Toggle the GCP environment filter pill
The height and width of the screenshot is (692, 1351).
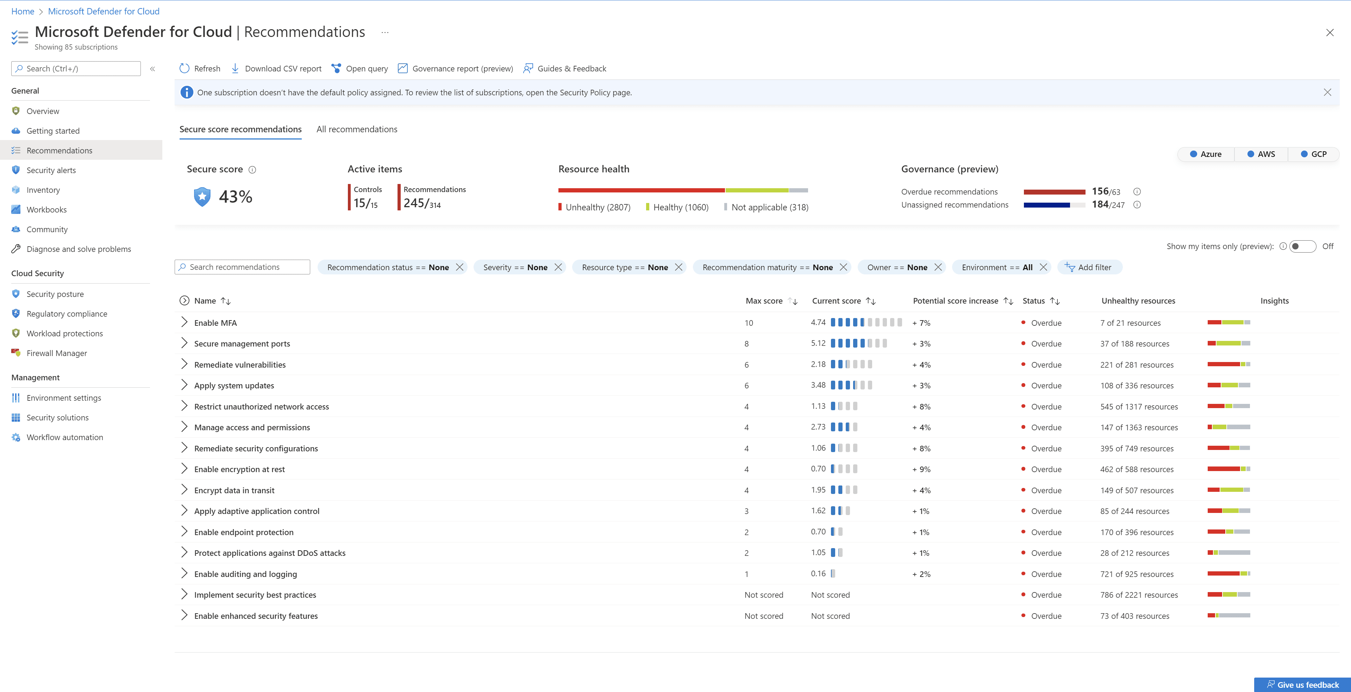(1314, 154)
